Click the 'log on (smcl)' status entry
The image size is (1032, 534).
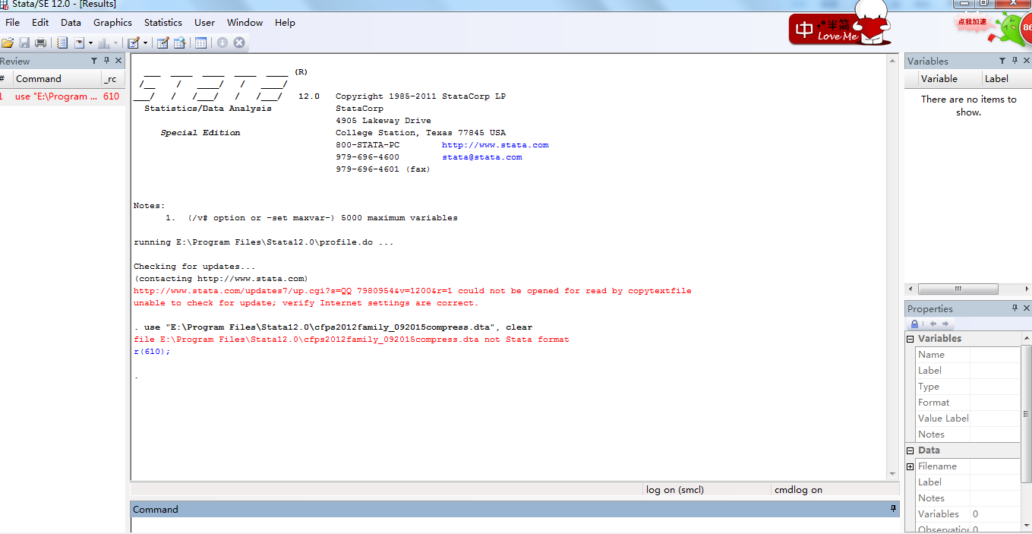[675, 490]
